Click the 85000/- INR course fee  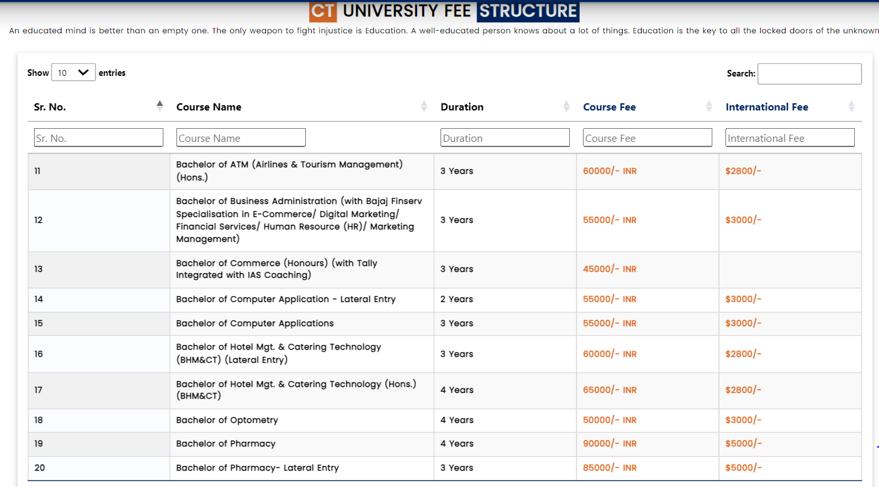pos(610,467)
